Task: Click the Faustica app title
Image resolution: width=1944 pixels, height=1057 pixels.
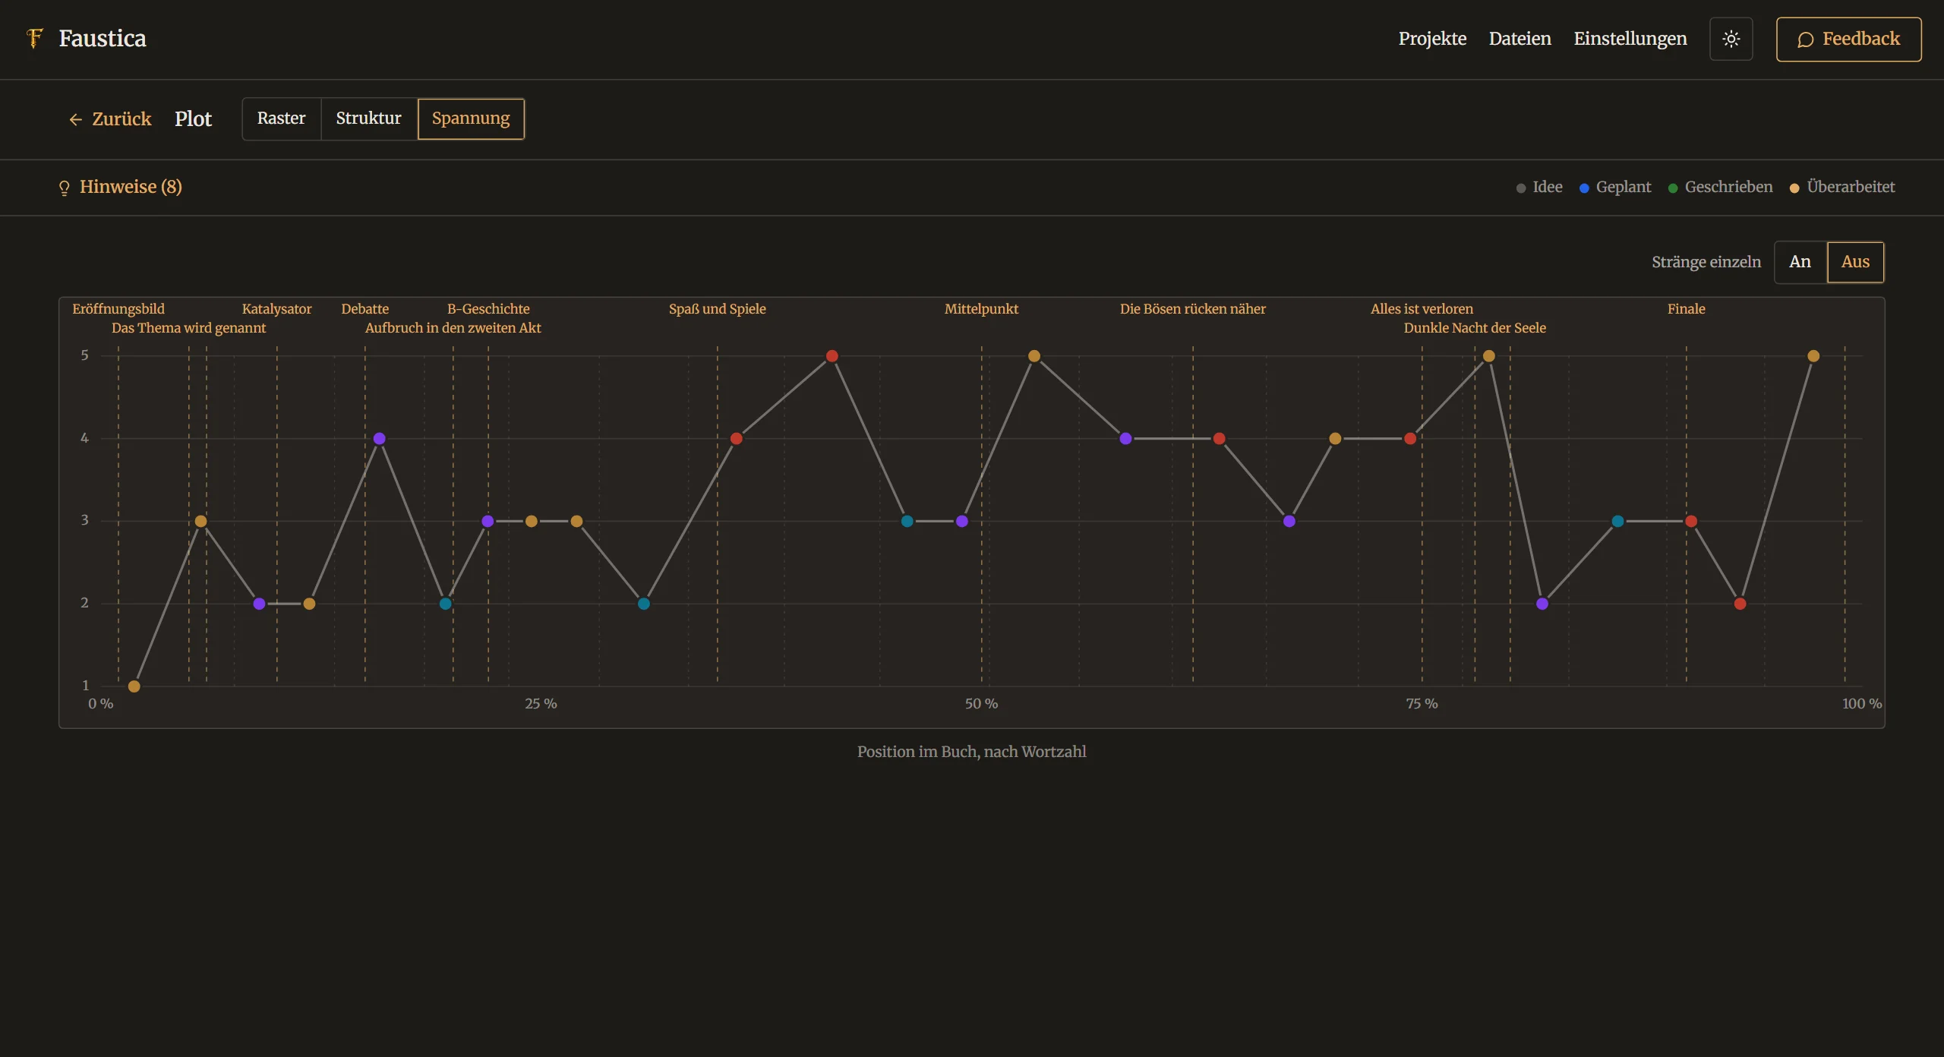Action: 103,39
